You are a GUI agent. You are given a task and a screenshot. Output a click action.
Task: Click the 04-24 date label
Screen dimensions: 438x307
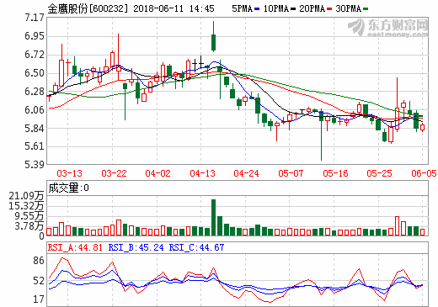click(246, 173)
